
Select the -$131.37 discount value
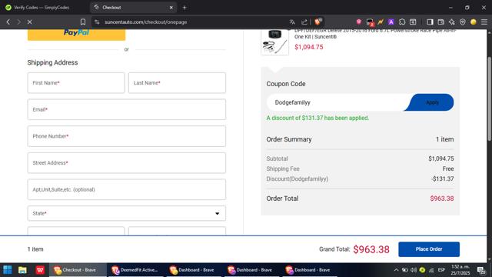pyautogui.click(x=443, y=179)
